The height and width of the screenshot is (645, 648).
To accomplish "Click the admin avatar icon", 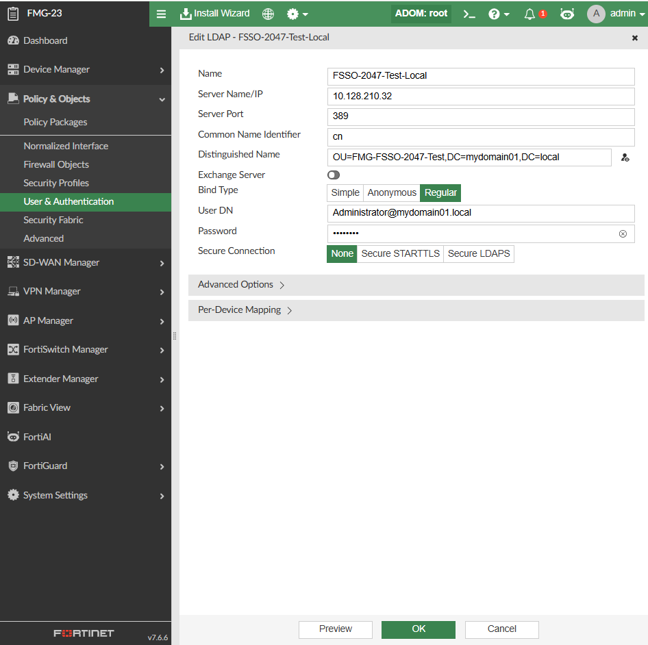I will click(x=596, y=14).
